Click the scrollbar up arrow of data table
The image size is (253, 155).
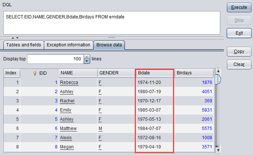coord(218,71)
